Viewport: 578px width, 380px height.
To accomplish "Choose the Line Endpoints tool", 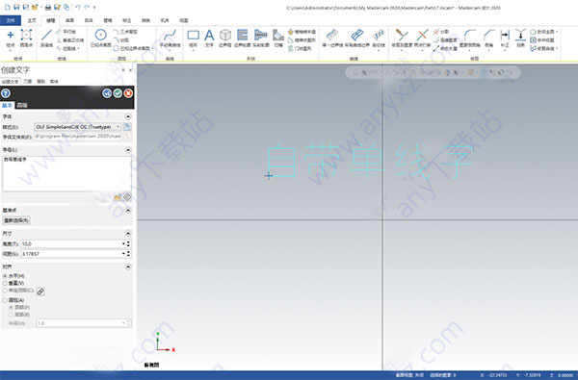I will click(x=46, y=38).
